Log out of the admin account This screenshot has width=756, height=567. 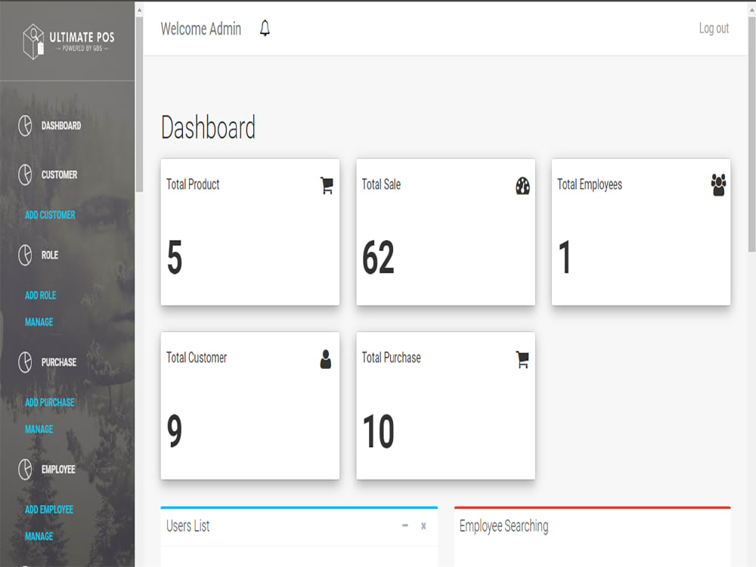[714, 29]
